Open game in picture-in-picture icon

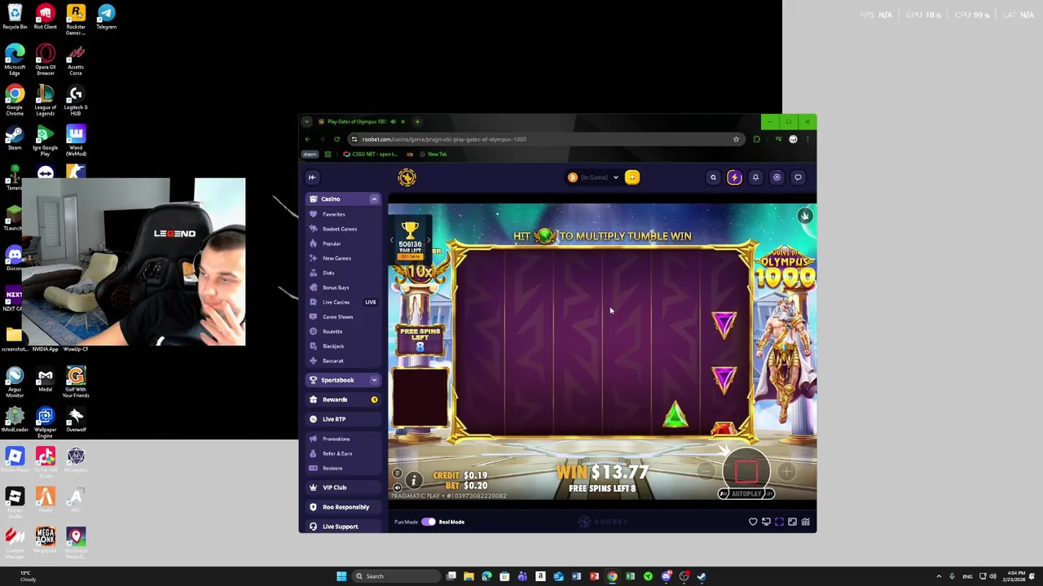[792, 522]
